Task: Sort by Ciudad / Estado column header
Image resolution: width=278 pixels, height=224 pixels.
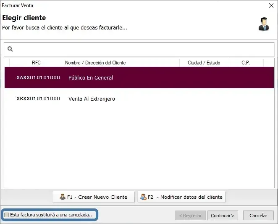Action: [x=205, y=63]
